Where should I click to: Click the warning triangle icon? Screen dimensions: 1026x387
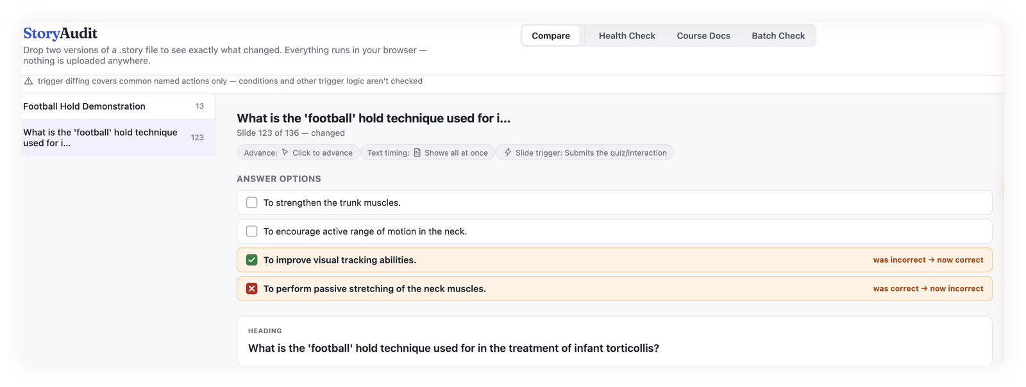point(28,81)
